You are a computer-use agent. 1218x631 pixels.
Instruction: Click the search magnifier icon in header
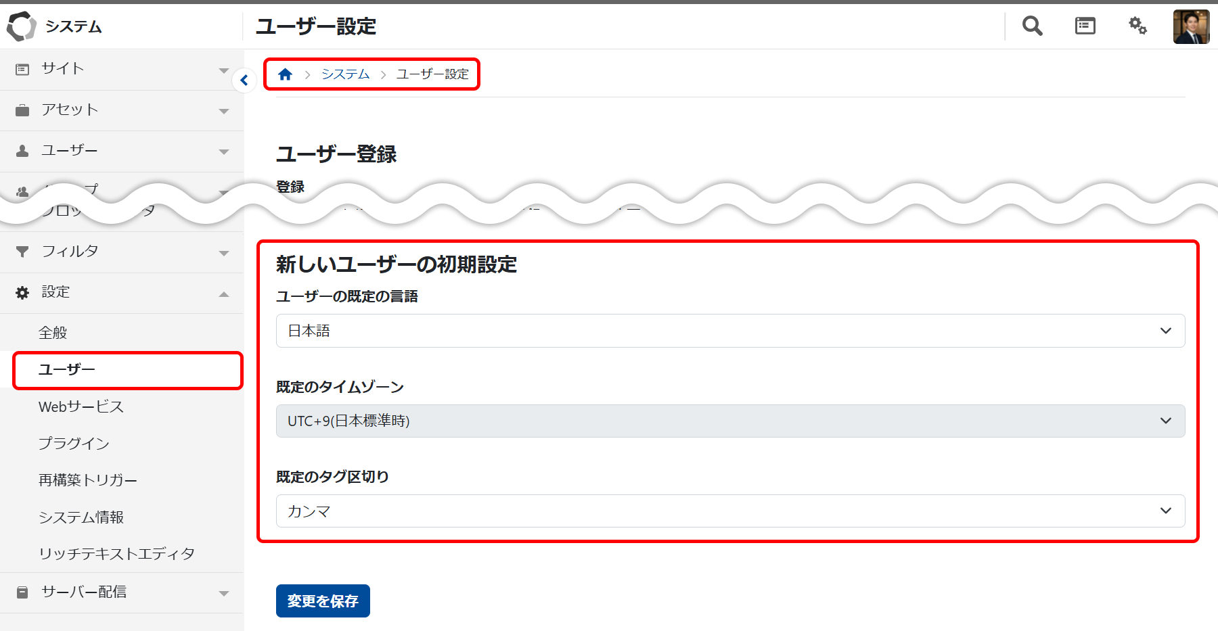click(1032, 26)
